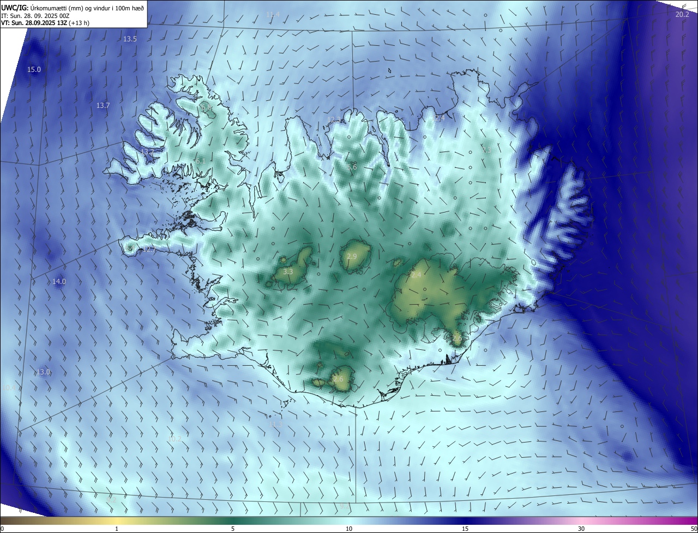Click the 2.4 label on Vatnajökull glacier

[416, 275]
